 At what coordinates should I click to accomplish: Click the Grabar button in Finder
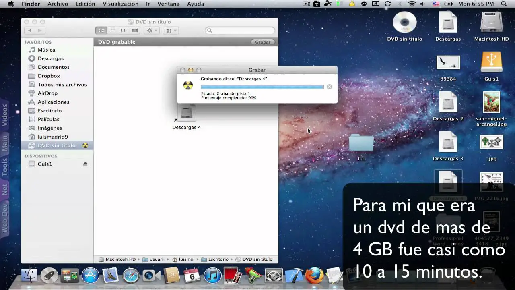263,42
